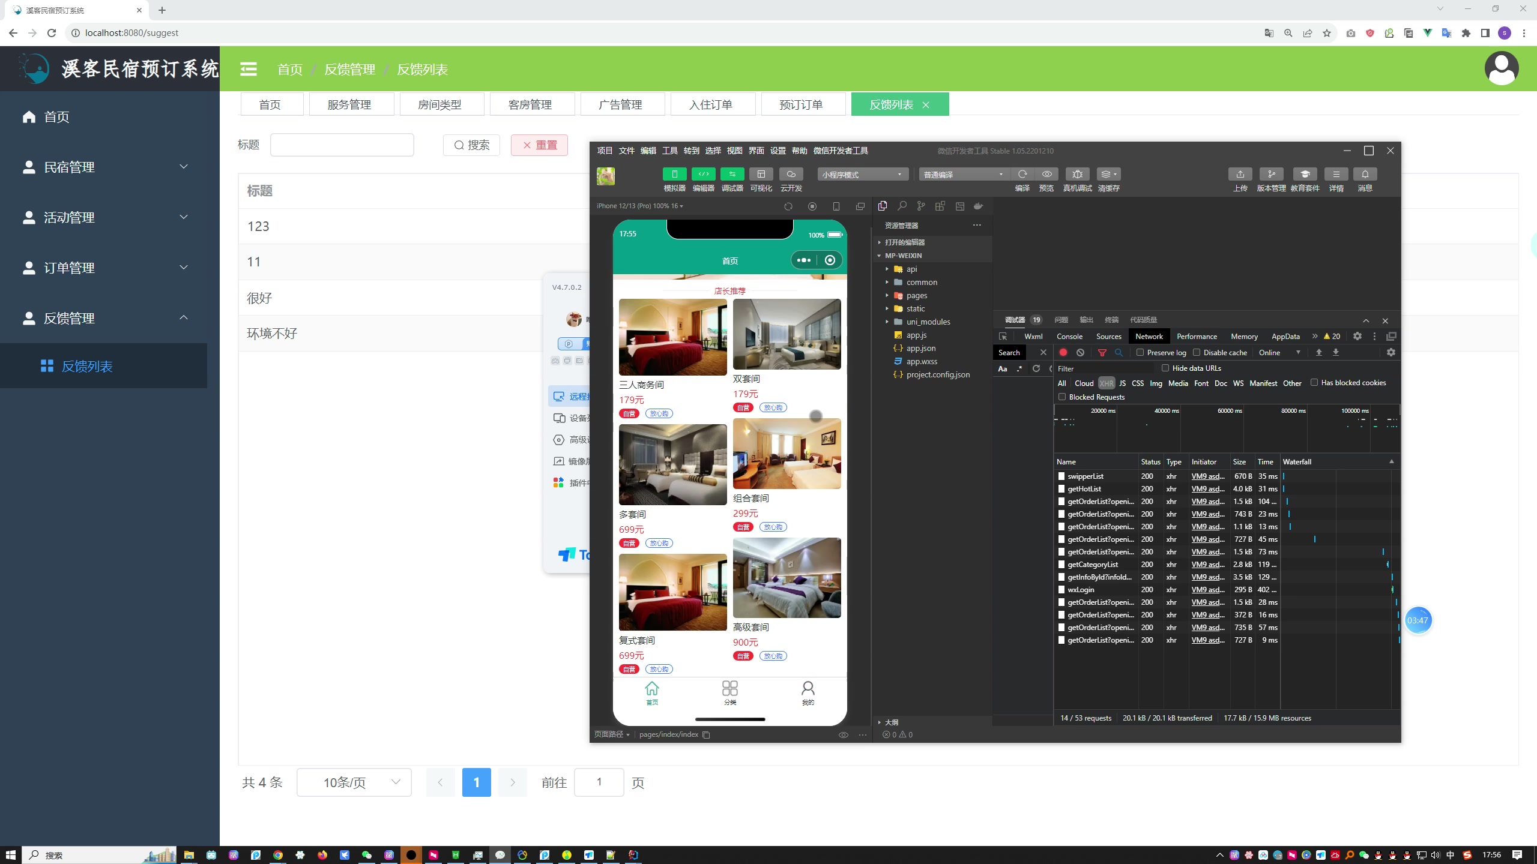Toggle regex (.*) in search panel
Image resolution: width=1537 pixels, height=864 pixels.
(x=1019, y=369)
